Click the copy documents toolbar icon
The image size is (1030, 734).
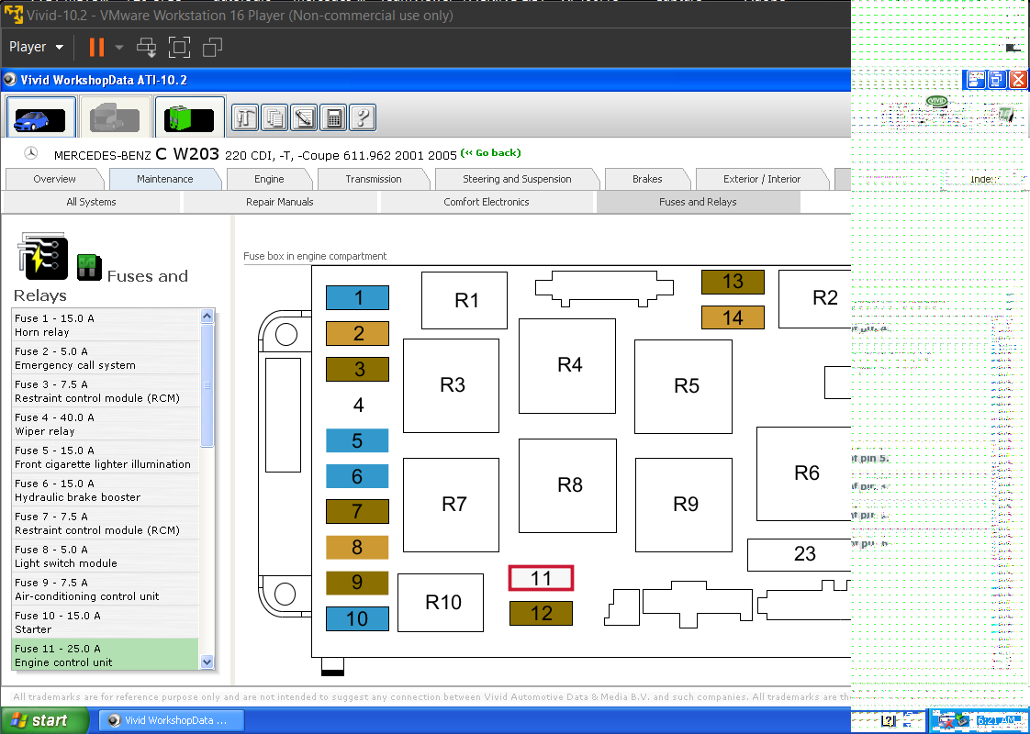(274, 118)
